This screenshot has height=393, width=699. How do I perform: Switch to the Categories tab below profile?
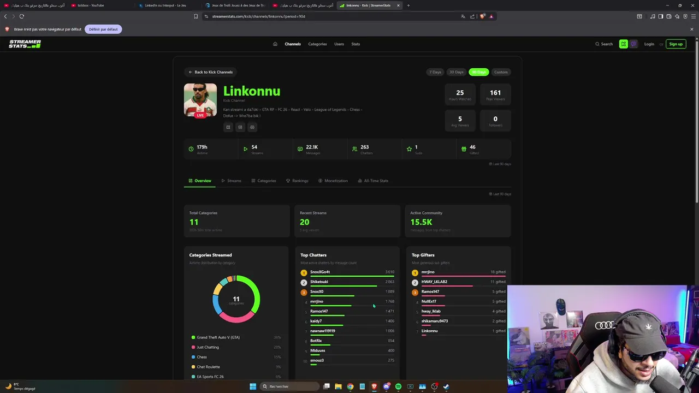coord(264,181)
